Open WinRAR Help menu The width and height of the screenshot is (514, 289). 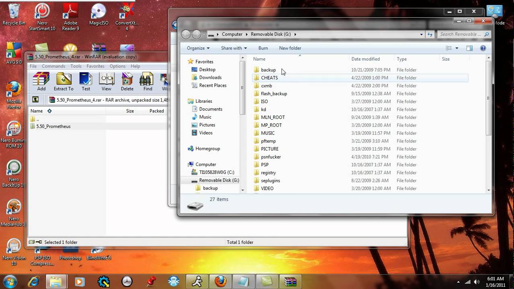135,66
